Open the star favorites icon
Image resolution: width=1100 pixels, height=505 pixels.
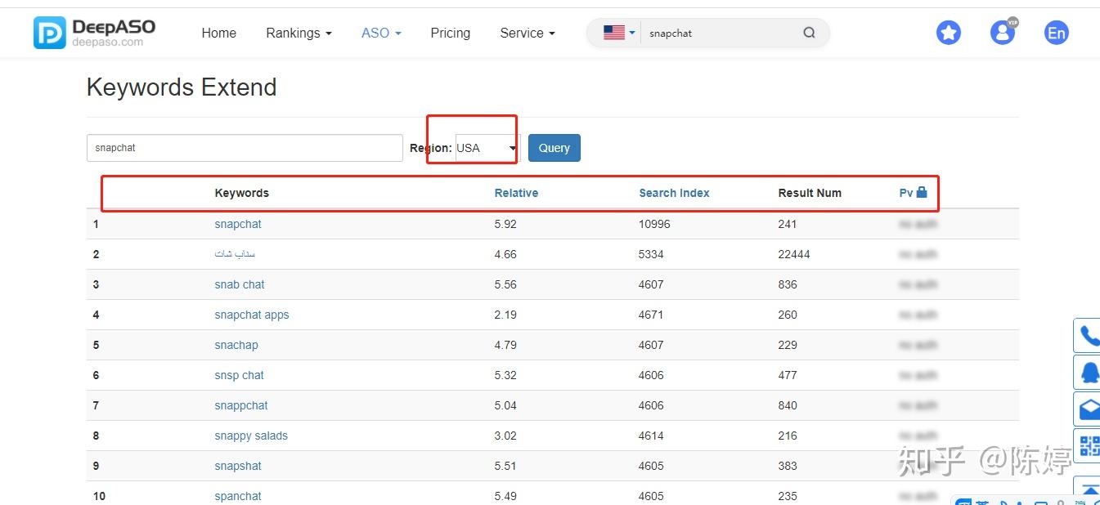coord(949,33)
